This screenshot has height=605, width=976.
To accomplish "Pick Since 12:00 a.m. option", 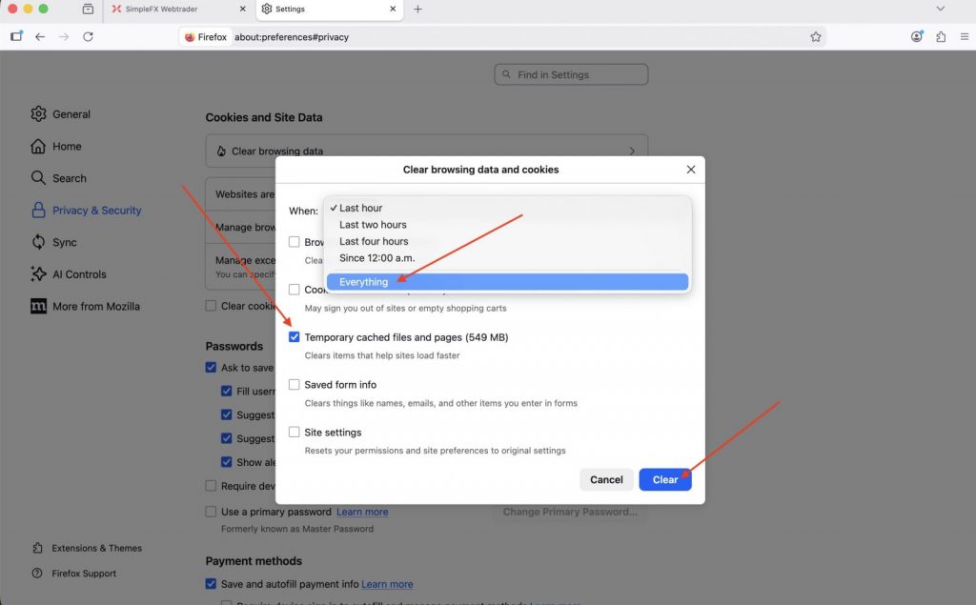I will click(376, 257).
